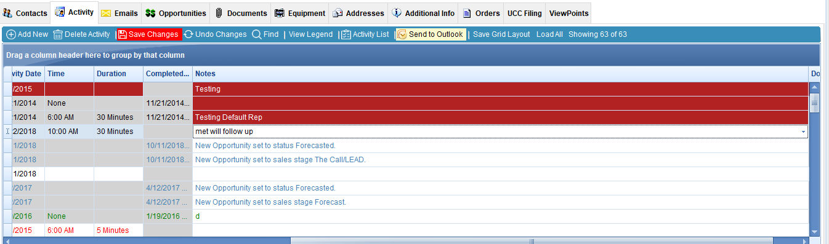Click View Legend in the toolbar
This screenshot has width=829, height=244.
point(310,34)
